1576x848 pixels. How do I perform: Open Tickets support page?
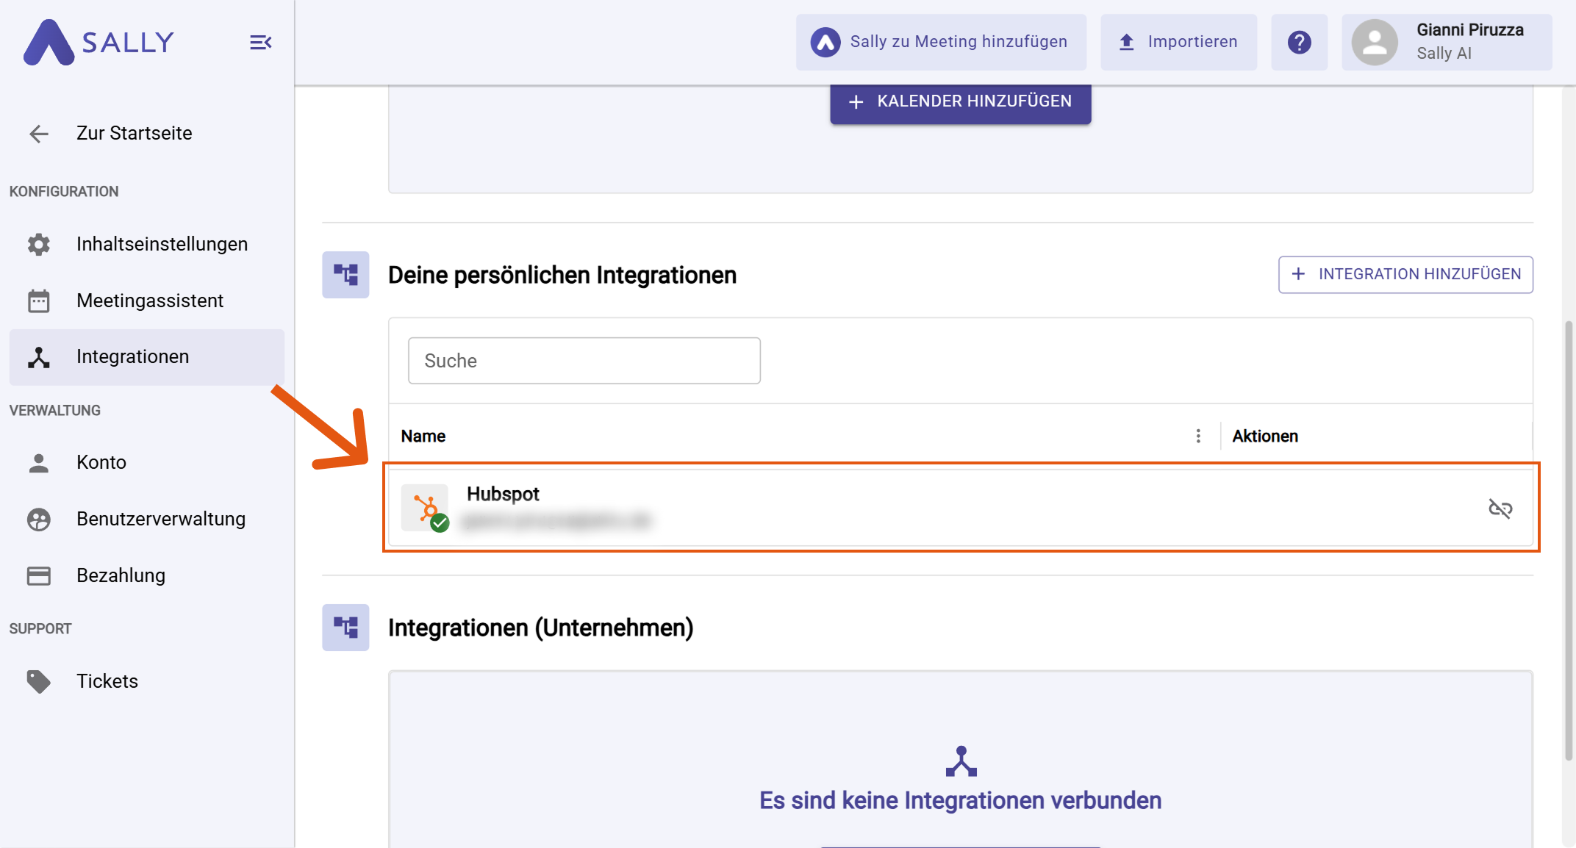(147, 681)
